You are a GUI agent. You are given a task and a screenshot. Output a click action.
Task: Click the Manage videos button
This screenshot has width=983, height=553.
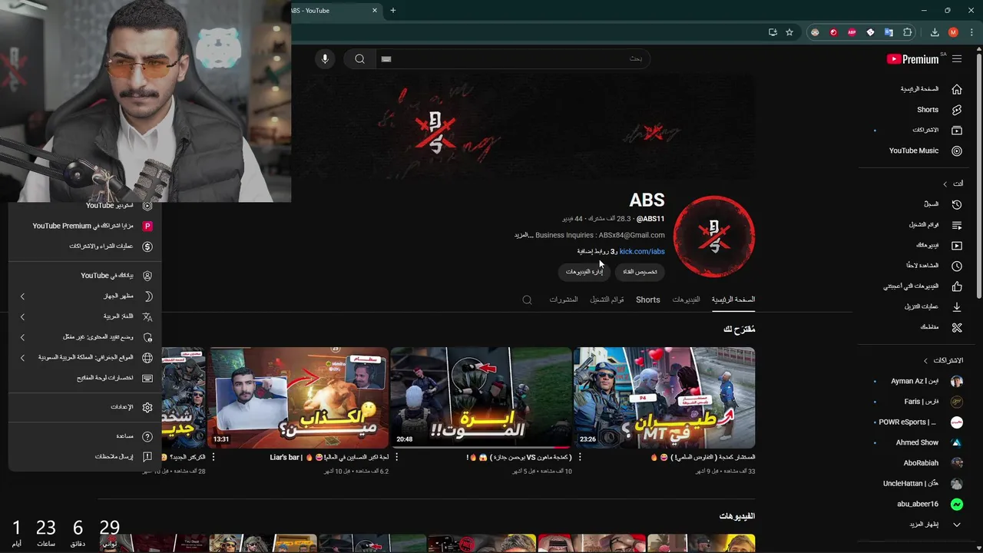[x=584, y=271]
